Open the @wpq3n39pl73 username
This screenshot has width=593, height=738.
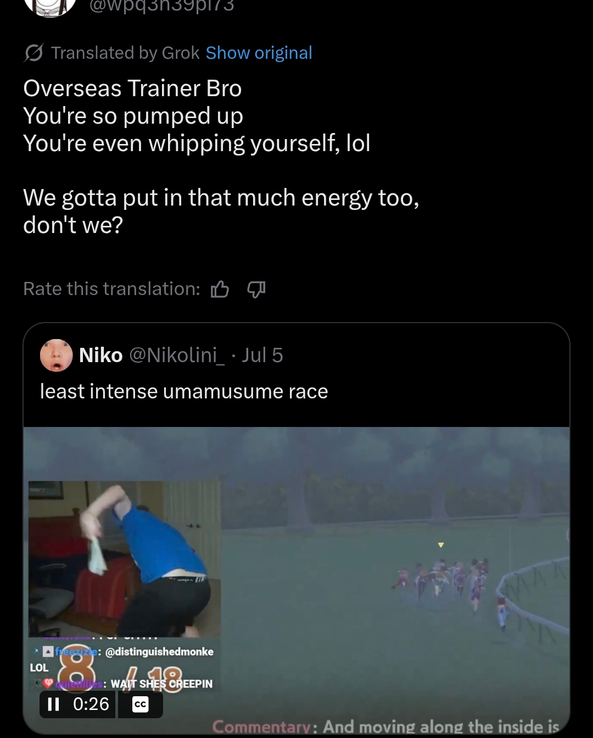(161, 6)
